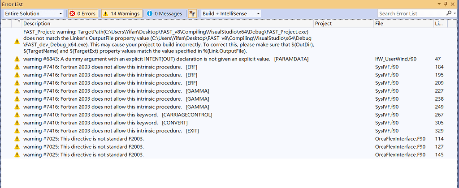Expand the Build + IntelliSense source dropdown
This screenshot has height=188, width=459.
[231, 13]
